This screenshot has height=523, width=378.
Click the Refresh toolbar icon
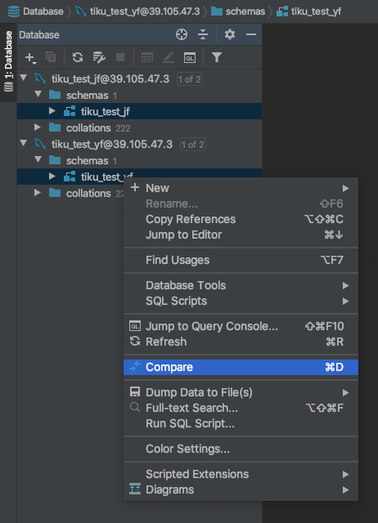(x=78, y=57)
